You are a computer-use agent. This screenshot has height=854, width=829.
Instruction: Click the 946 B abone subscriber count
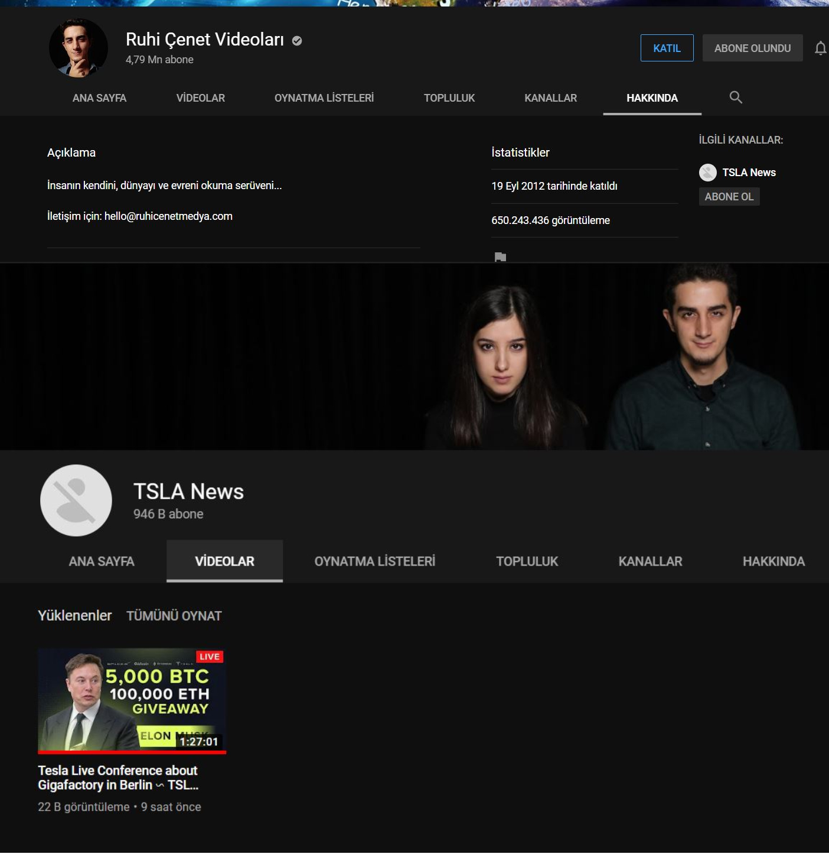coord(168,514)
